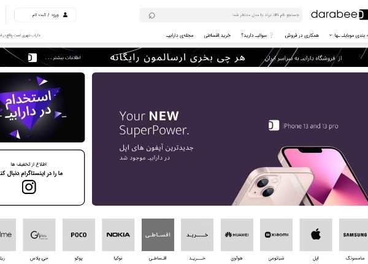Choose the Huawei brand tile
Viewport: 368px width, 264px height.
[237, 235]
